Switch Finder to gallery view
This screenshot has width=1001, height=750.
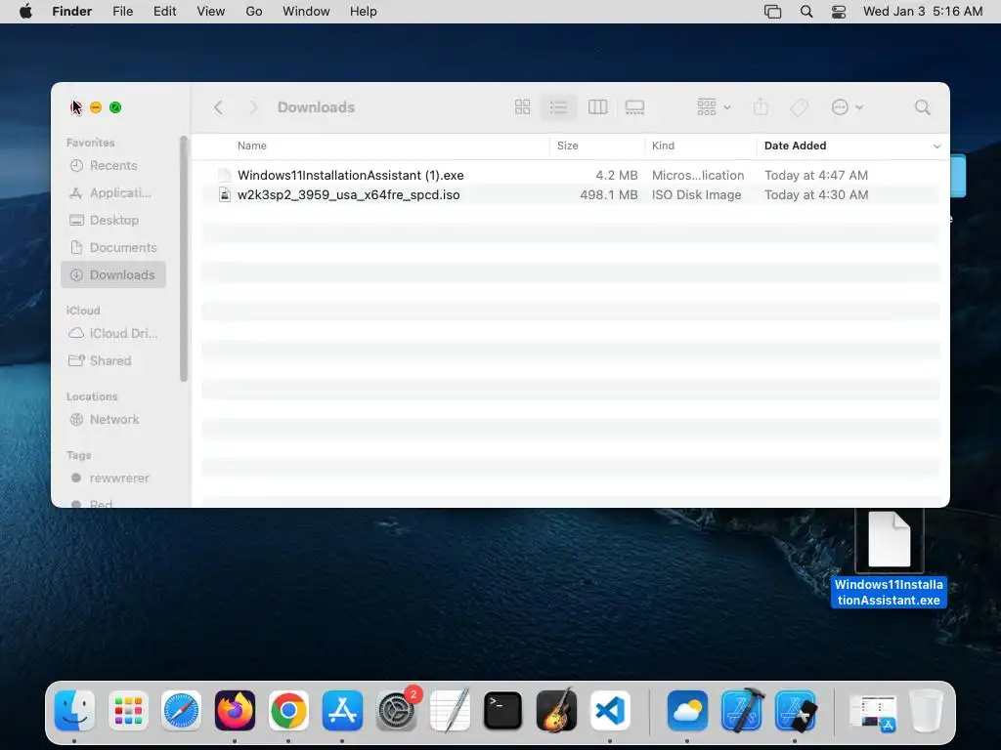coord(634,107)
